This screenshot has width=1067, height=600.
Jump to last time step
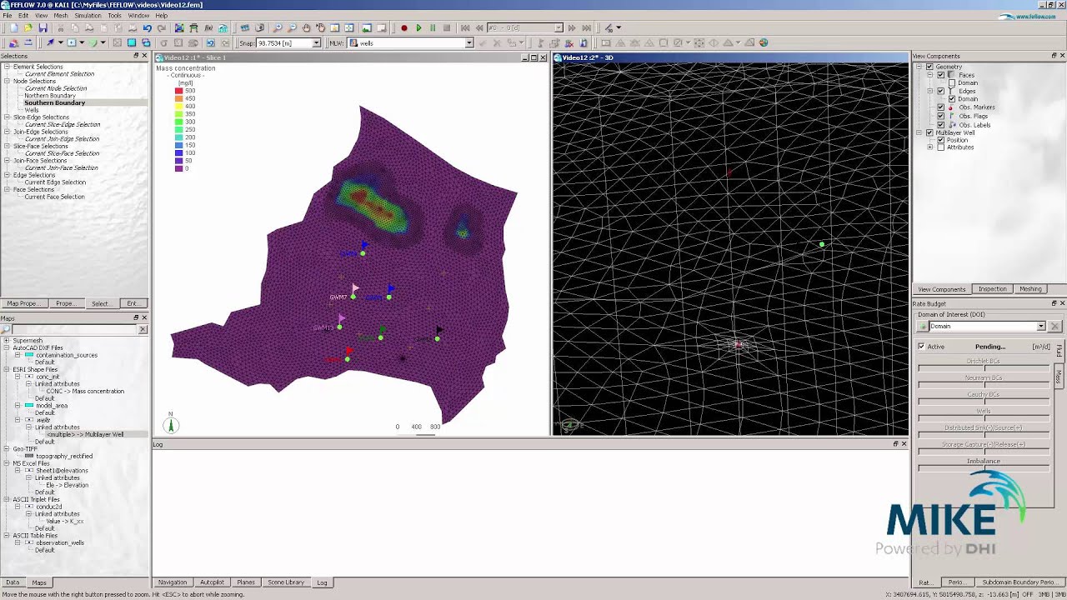coord(586,27)
